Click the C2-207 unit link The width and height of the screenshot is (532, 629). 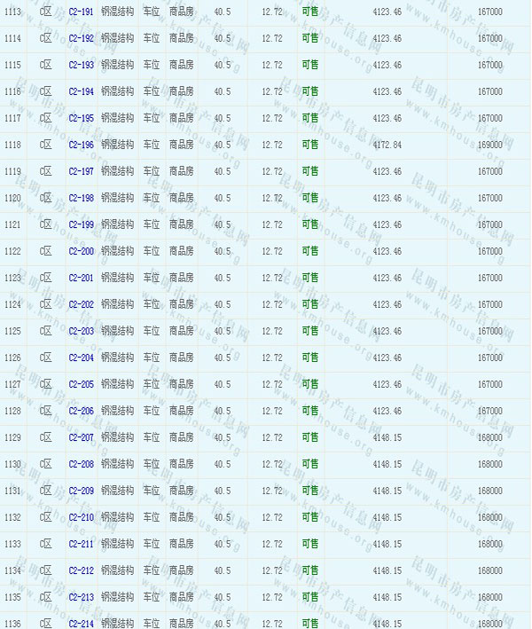click(x=81, y=438)
